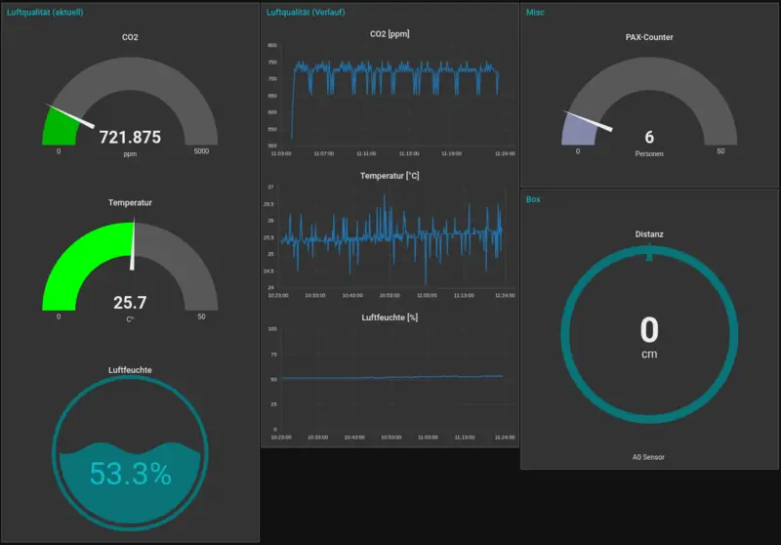Click the PAX-Counter value 6
This screenshot has height=545, width=781.
[x=649, y=138]
